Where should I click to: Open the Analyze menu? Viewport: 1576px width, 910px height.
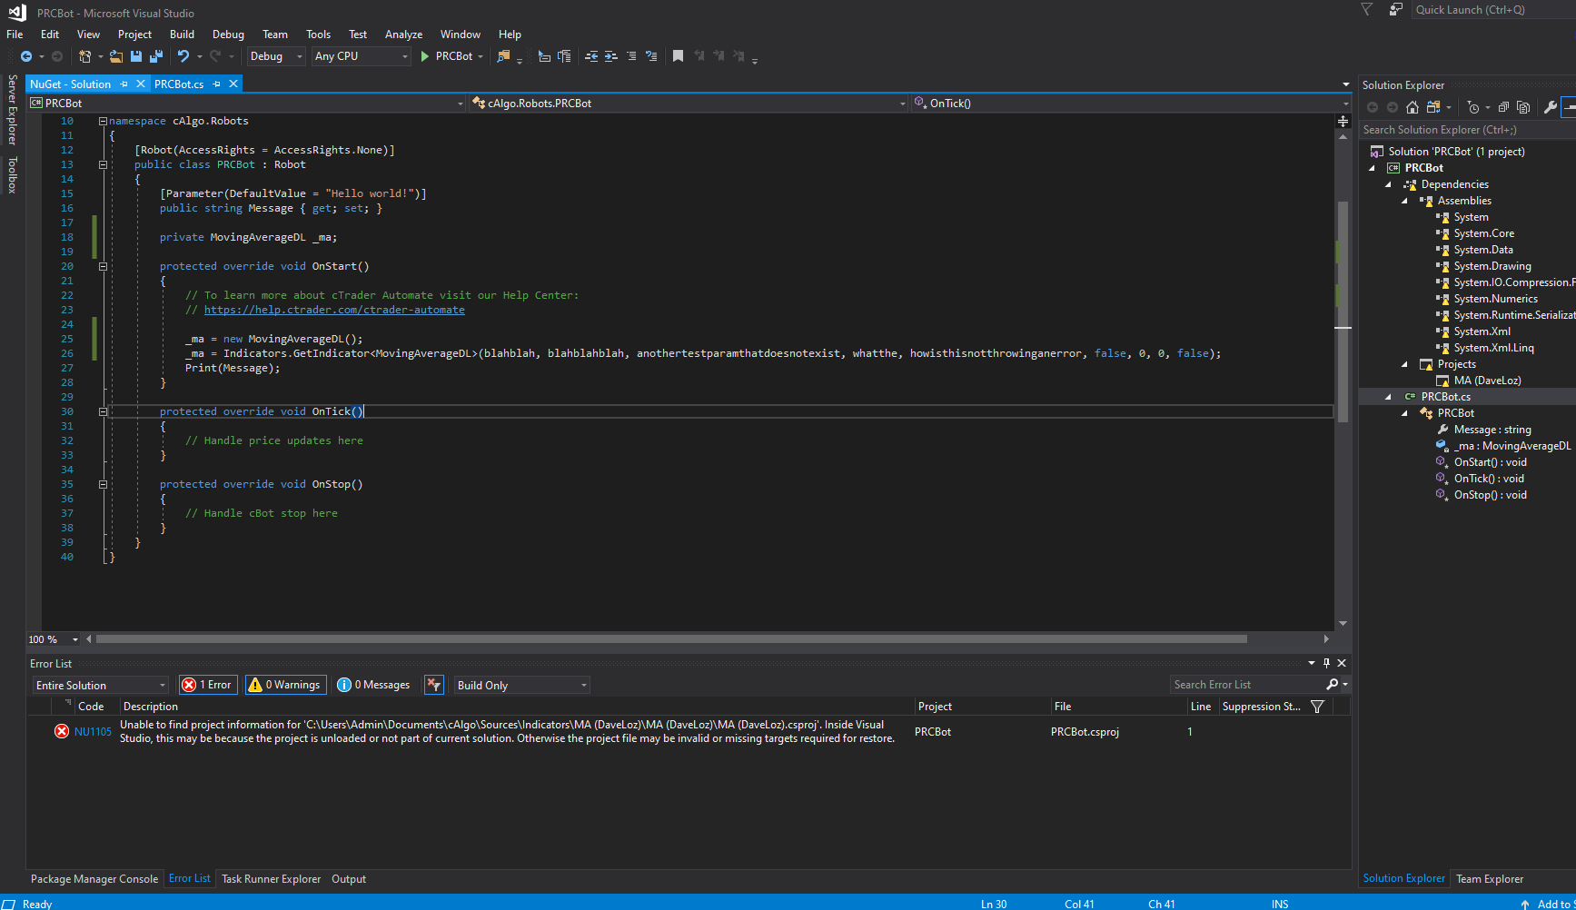(x=403, y=35)
